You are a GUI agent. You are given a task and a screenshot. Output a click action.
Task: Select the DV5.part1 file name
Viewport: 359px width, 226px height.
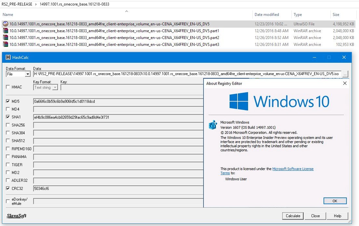(114, 31)
